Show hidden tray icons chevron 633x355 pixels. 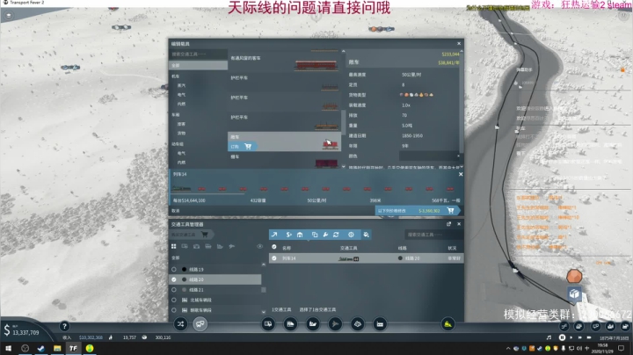(x=508, y=348)
